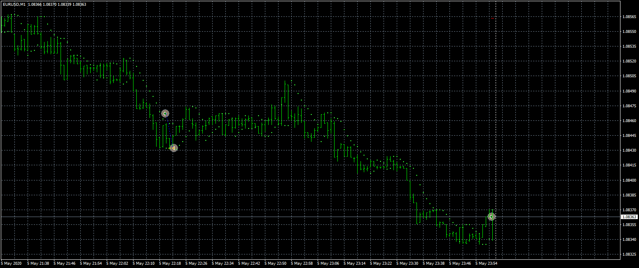This screenshot has height=268, width=639.
Task: Click the EURUSD,M1 chart title text
Action: 14,4
